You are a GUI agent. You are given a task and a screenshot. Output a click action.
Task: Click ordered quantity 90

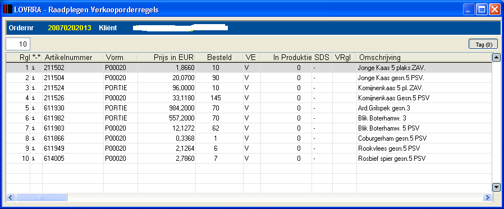(216, 78)
